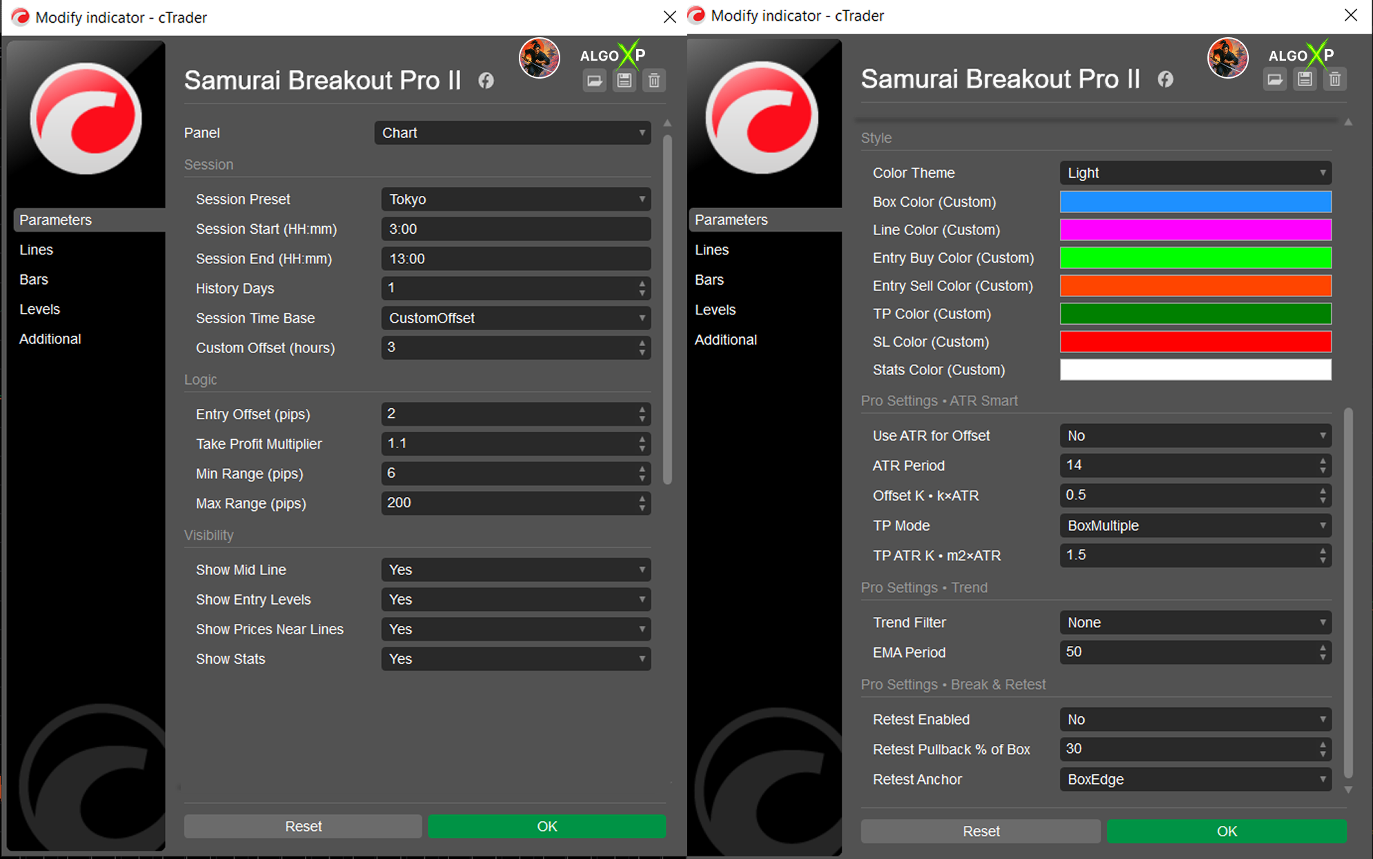Click OK button in right window

[1227, 831]
